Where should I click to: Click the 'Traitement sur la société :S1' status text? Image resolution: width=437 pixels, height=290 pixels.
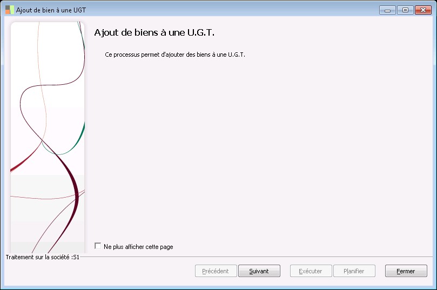[x=42, y=257]
